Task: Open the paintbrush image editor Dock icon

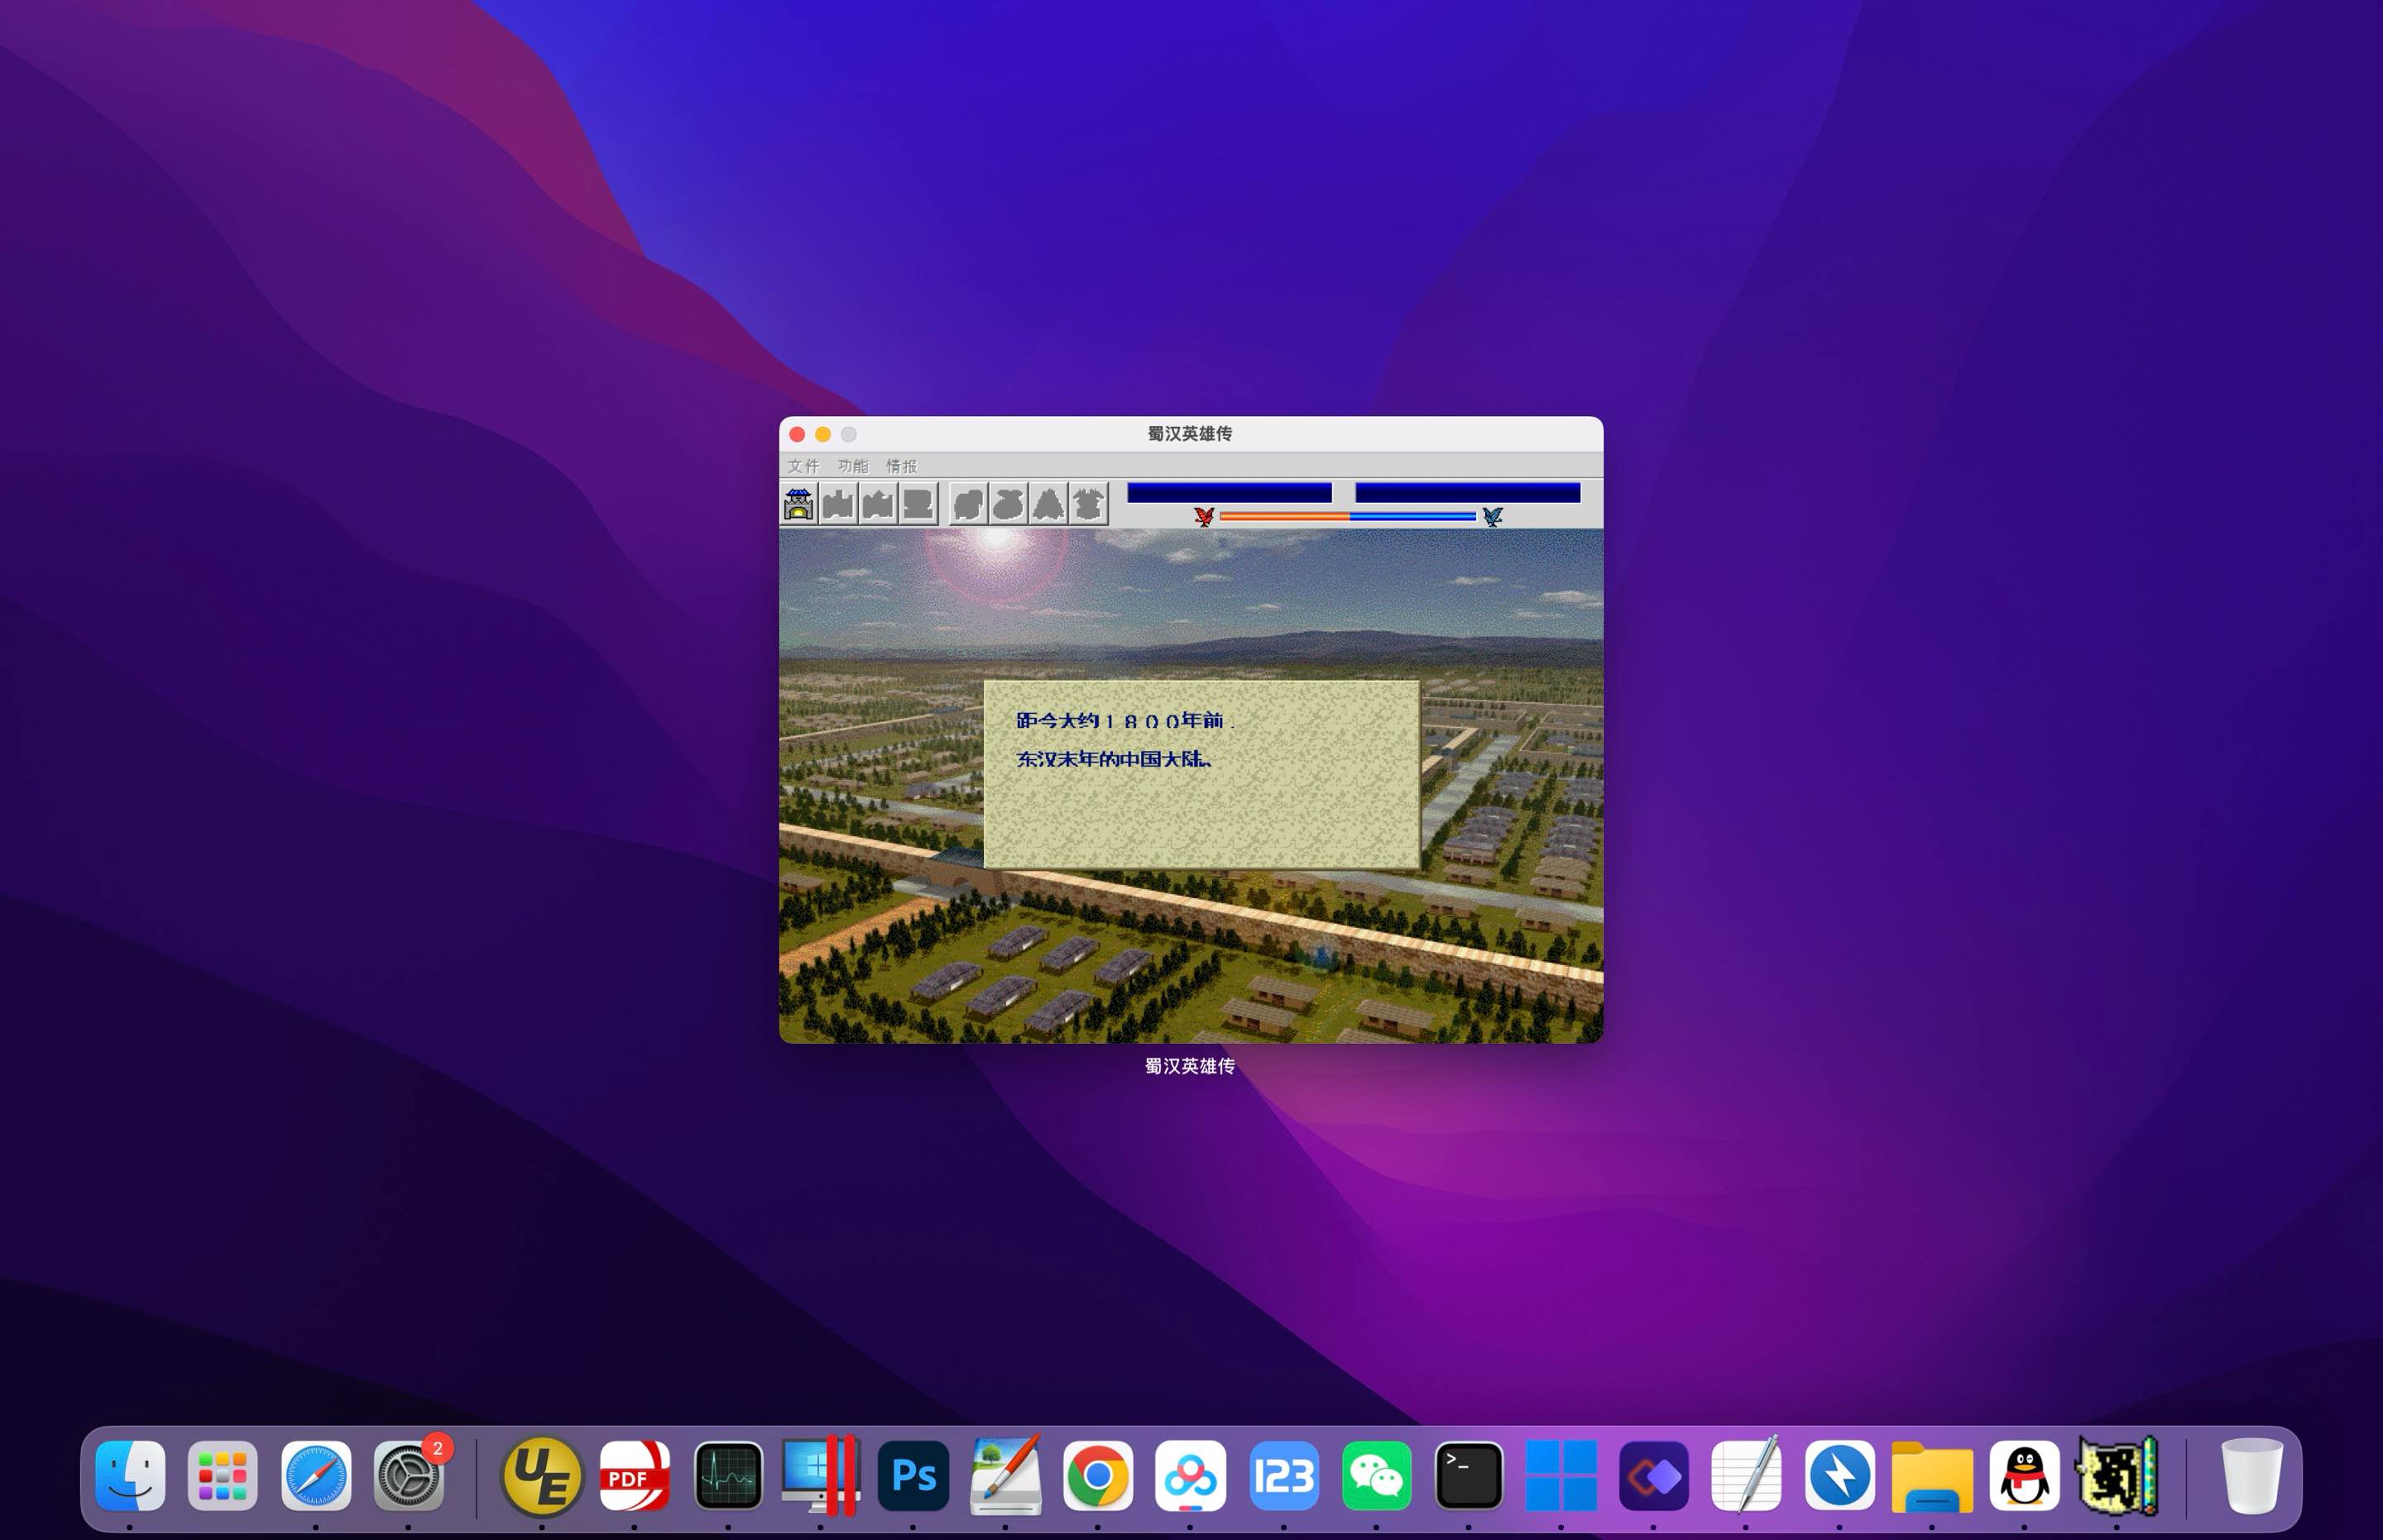Action: [x=1005, y=1475]
